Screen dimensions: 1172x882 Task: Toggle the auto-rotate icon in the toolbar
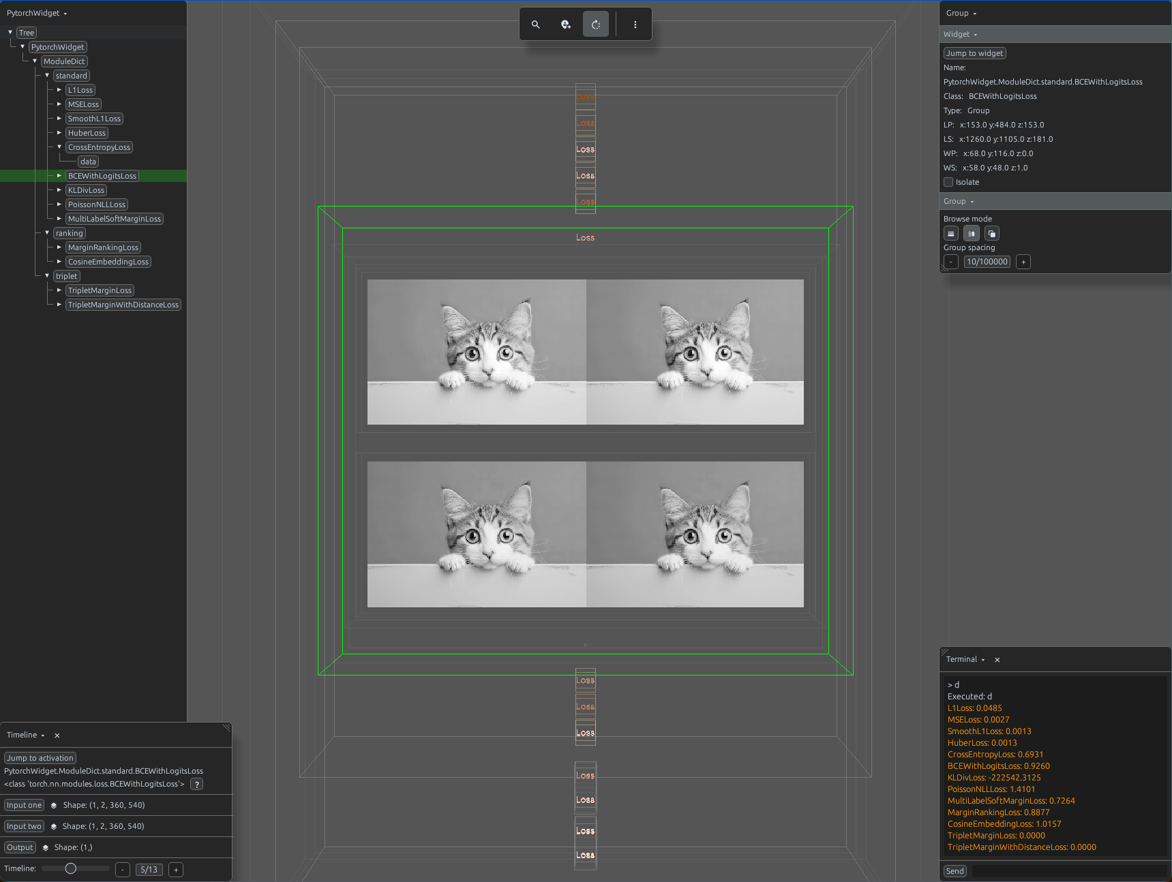click(596, 25)
